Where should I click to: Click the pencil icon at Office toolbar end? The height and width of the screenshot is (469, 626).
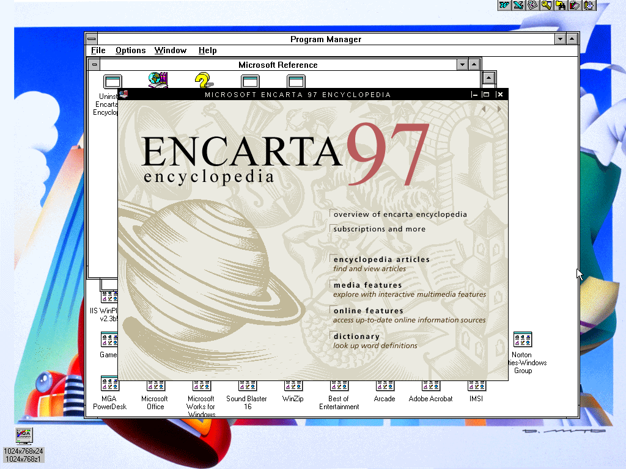coord(589,5)
